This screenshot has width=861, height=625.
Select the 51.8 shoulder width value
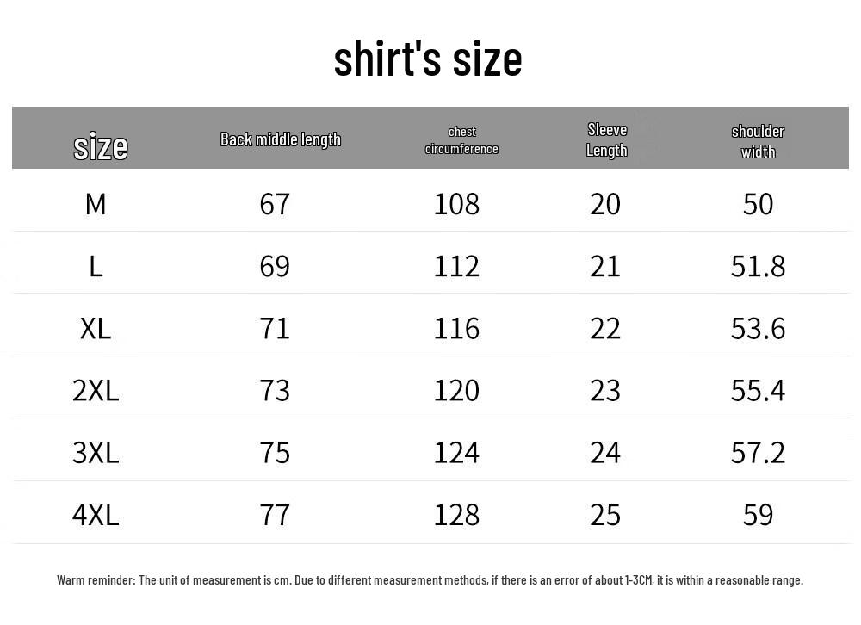click(x=758, y=267)
